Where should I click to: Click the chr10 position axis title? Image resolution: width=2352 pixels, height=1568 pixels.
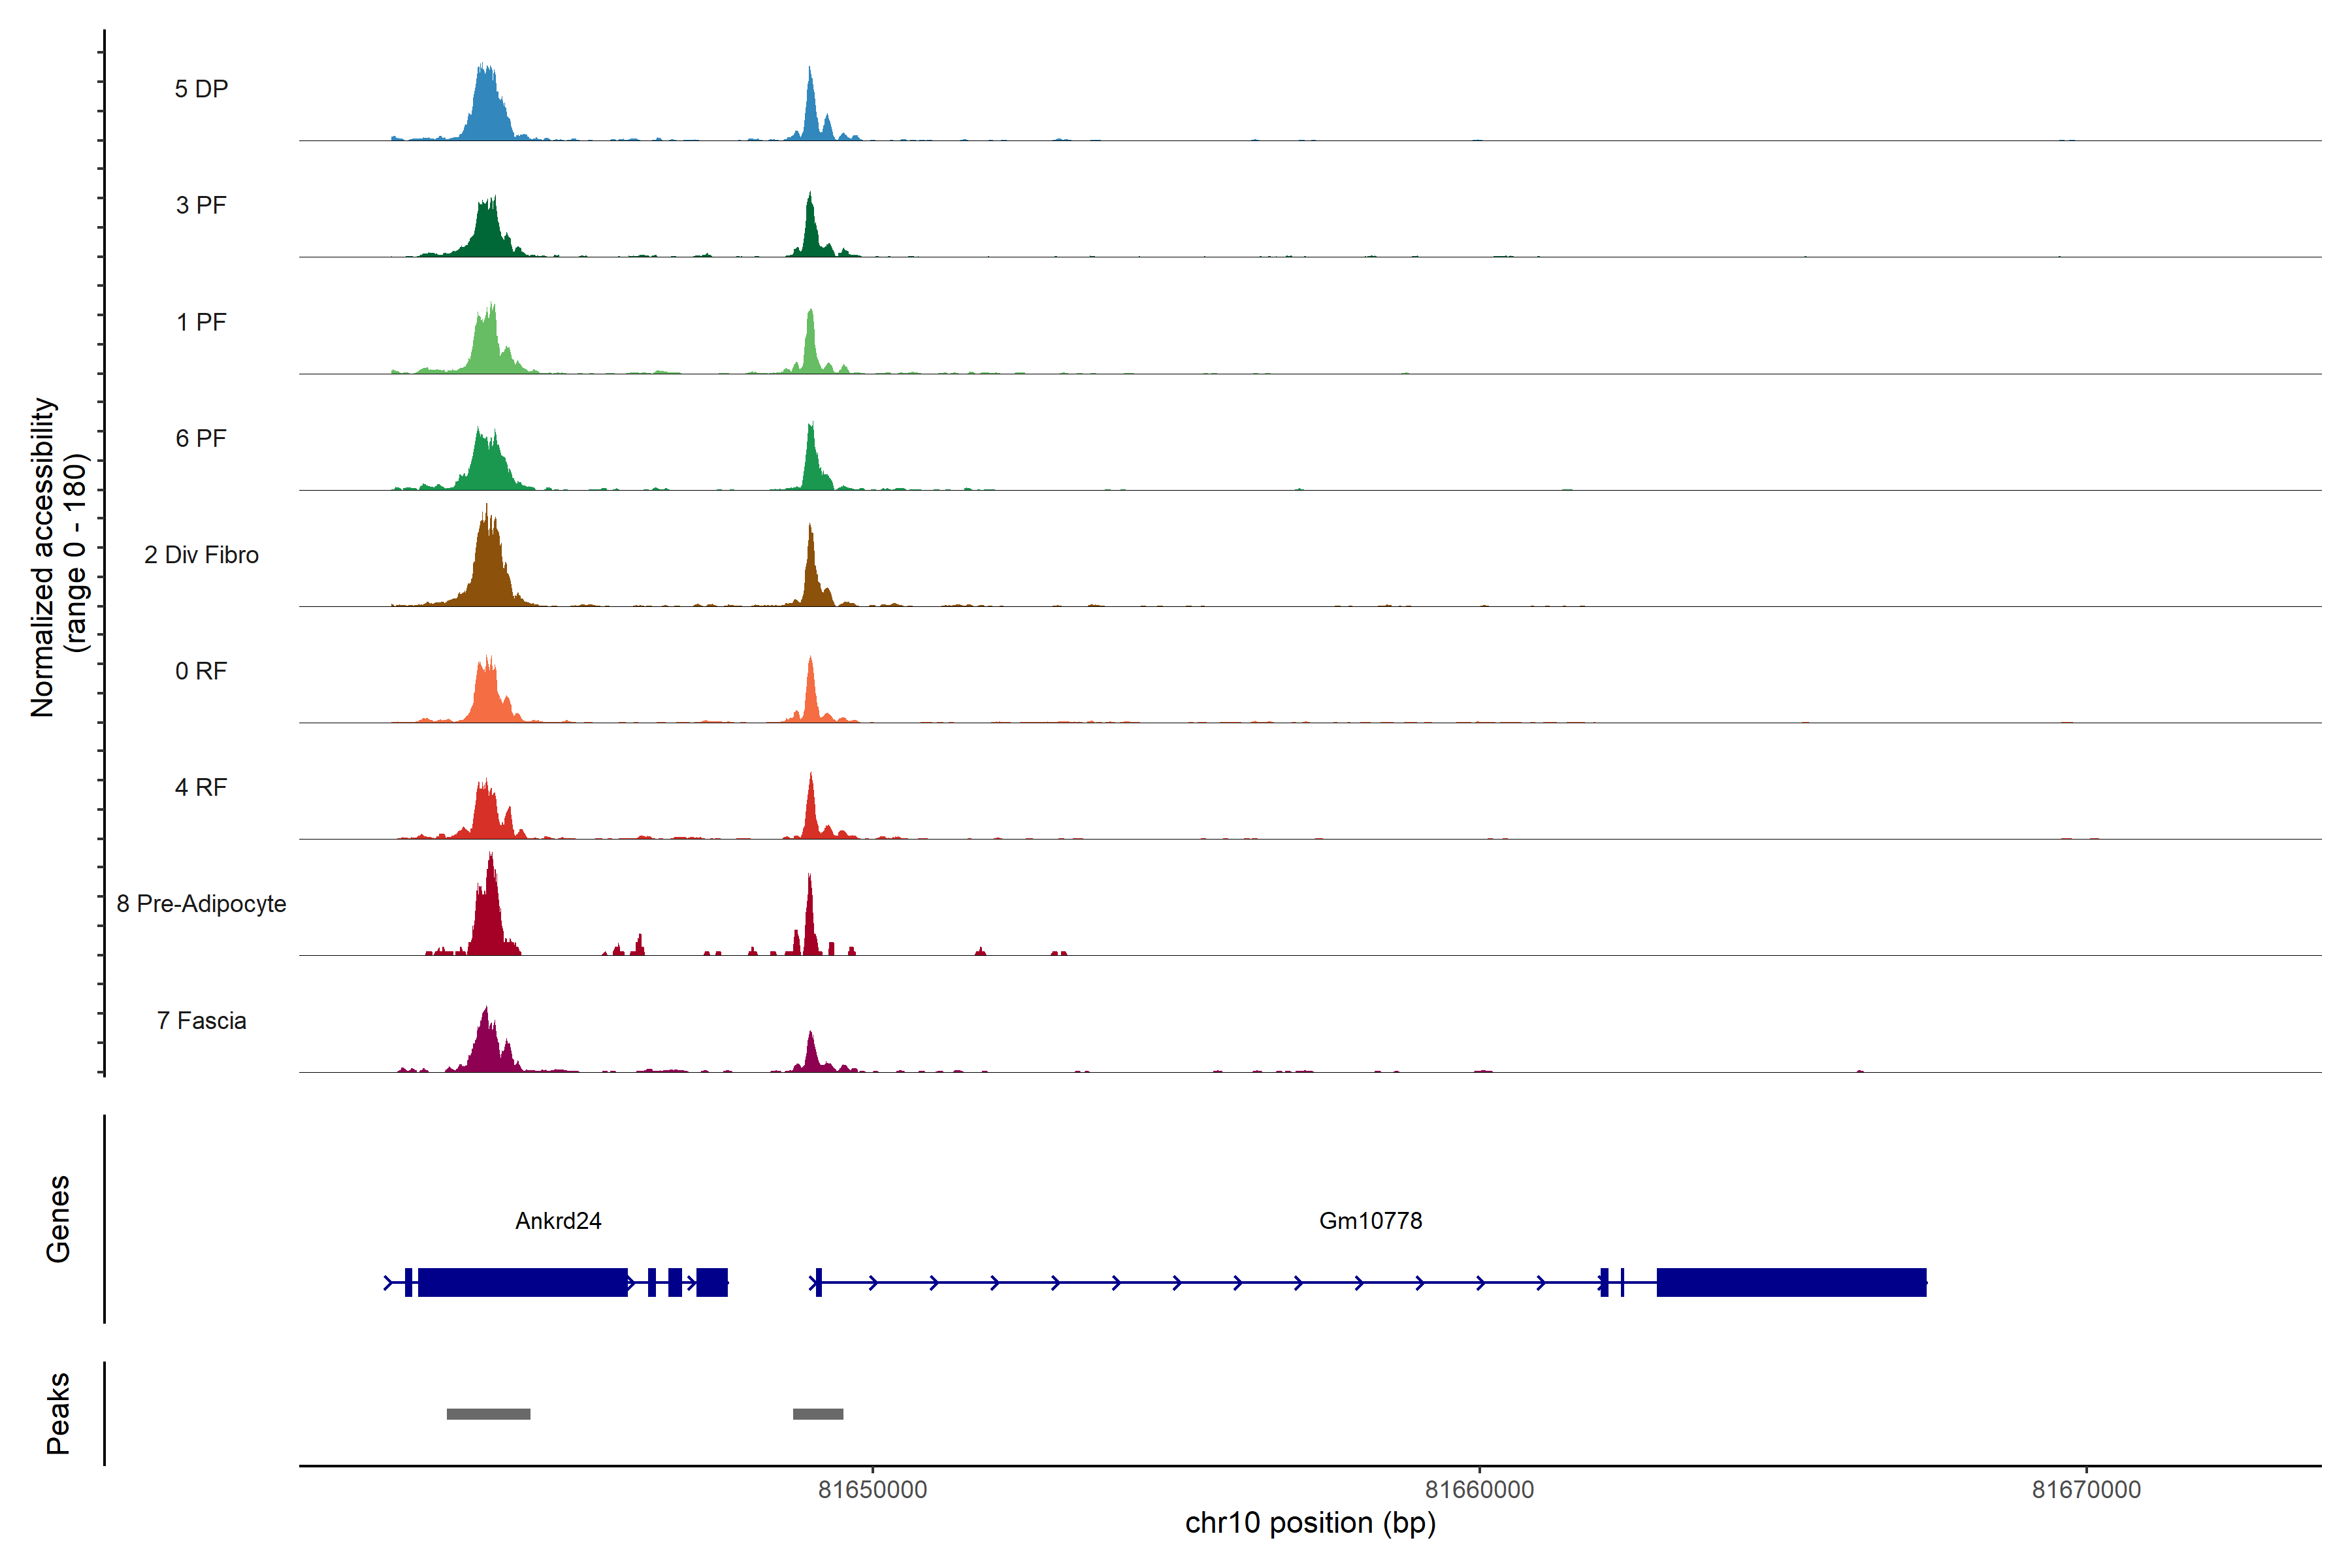coord(1310,1523)
